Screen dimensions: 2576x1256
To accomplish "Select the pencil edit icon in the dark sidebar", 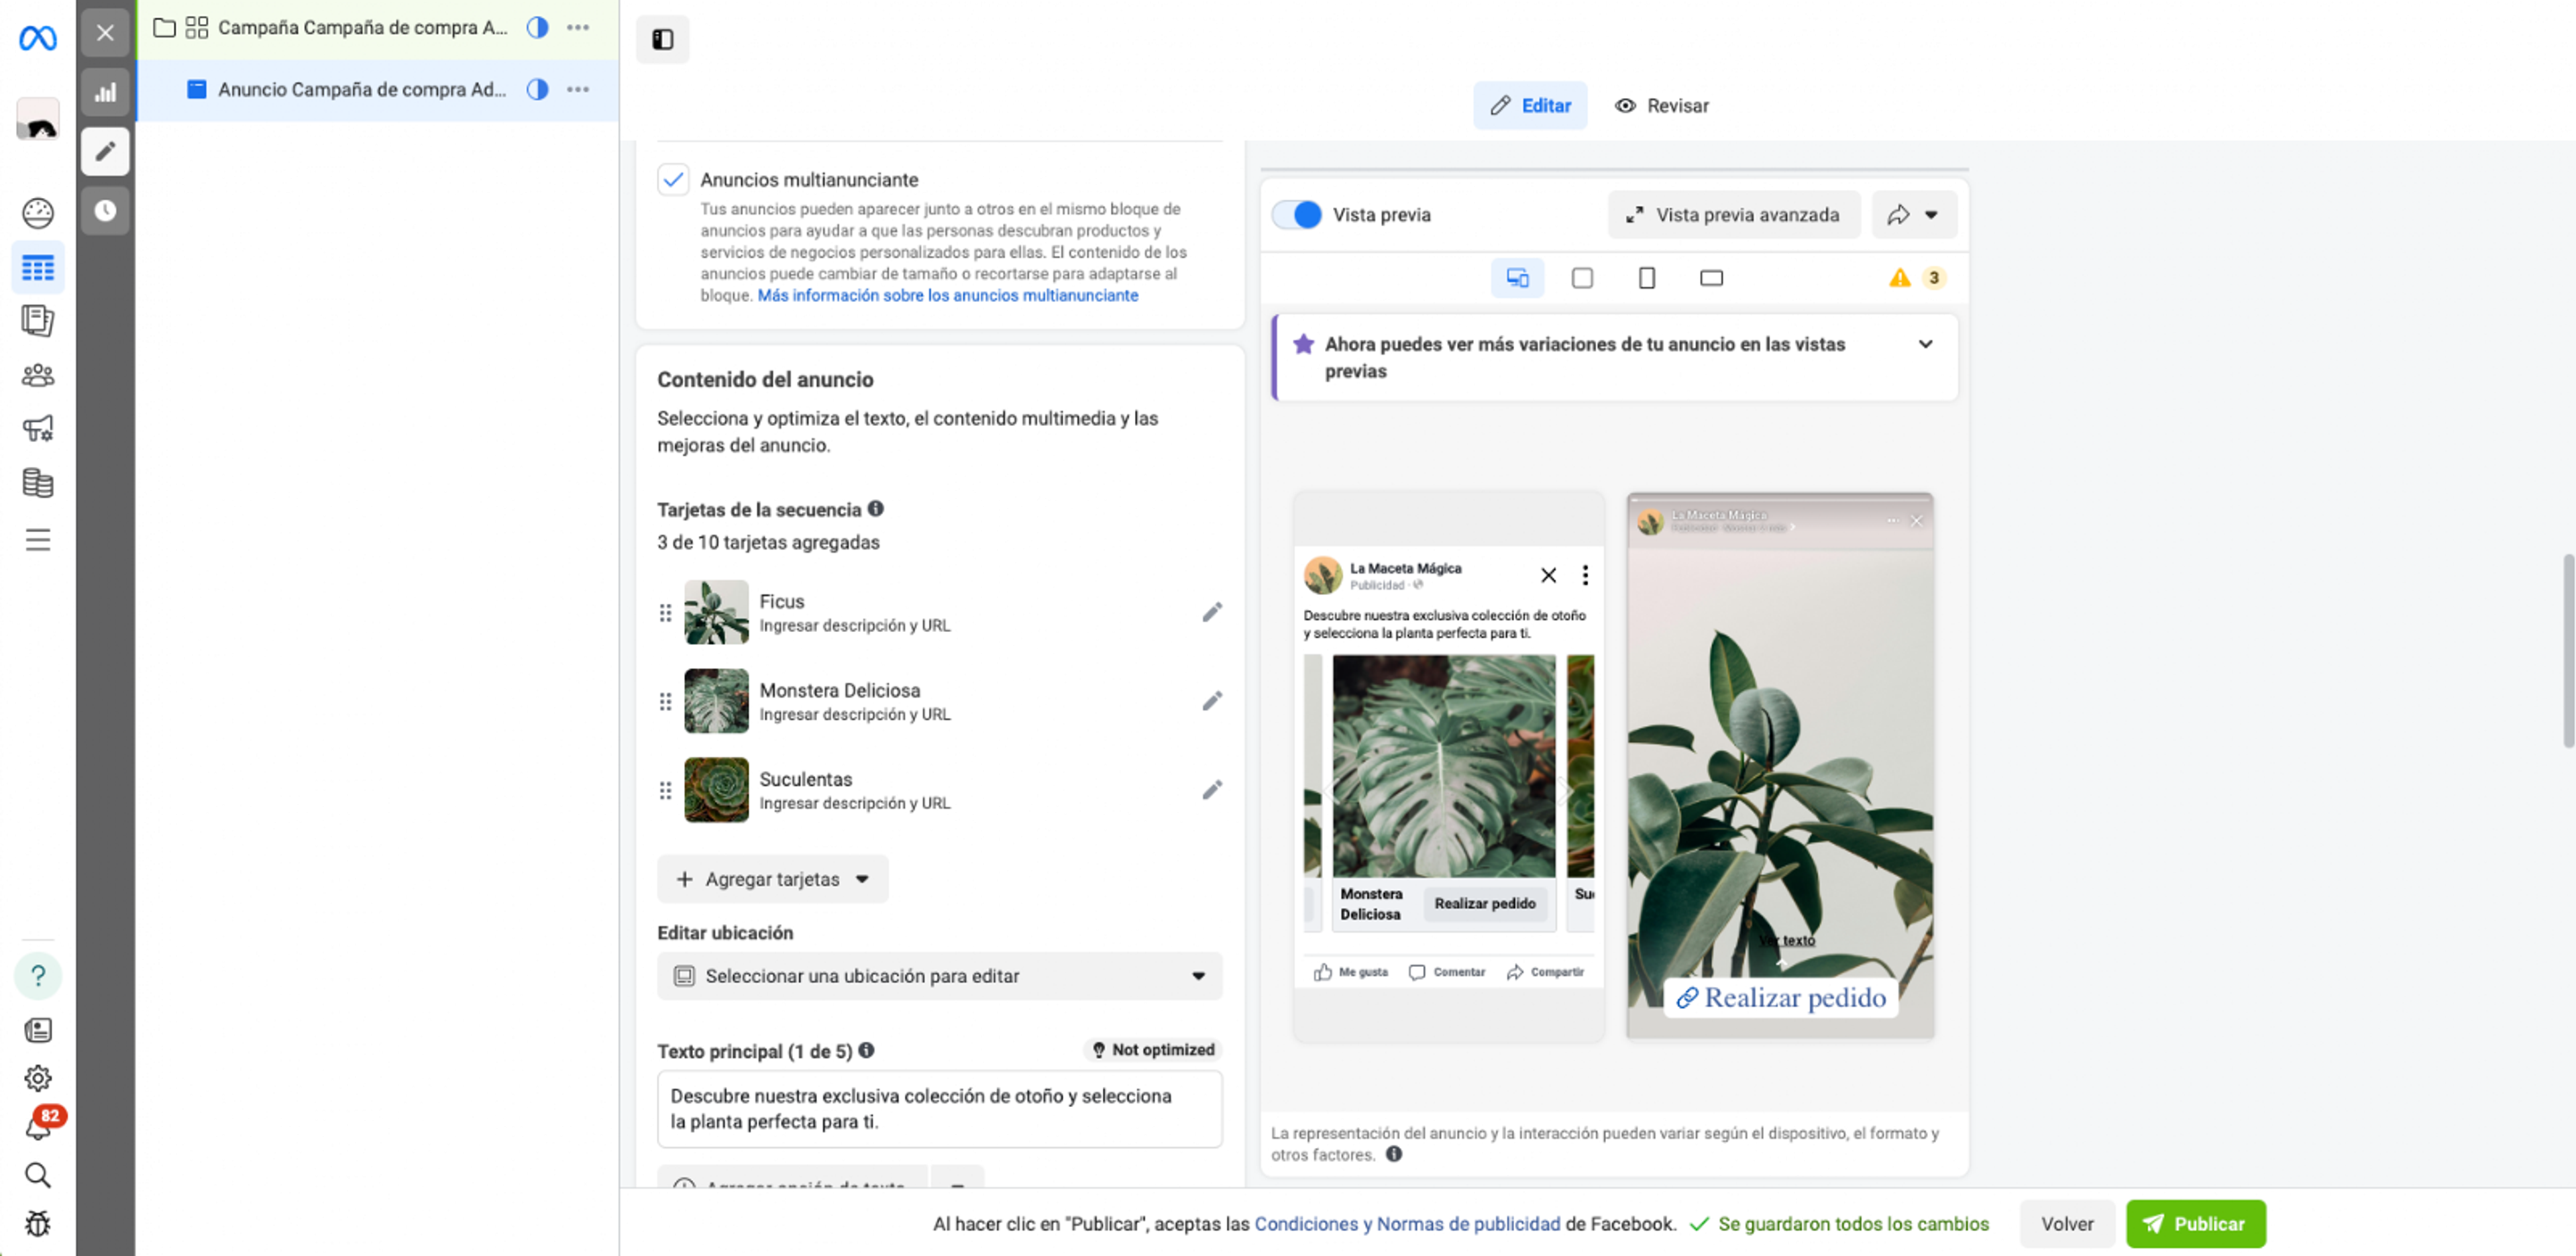I will 105,151.
